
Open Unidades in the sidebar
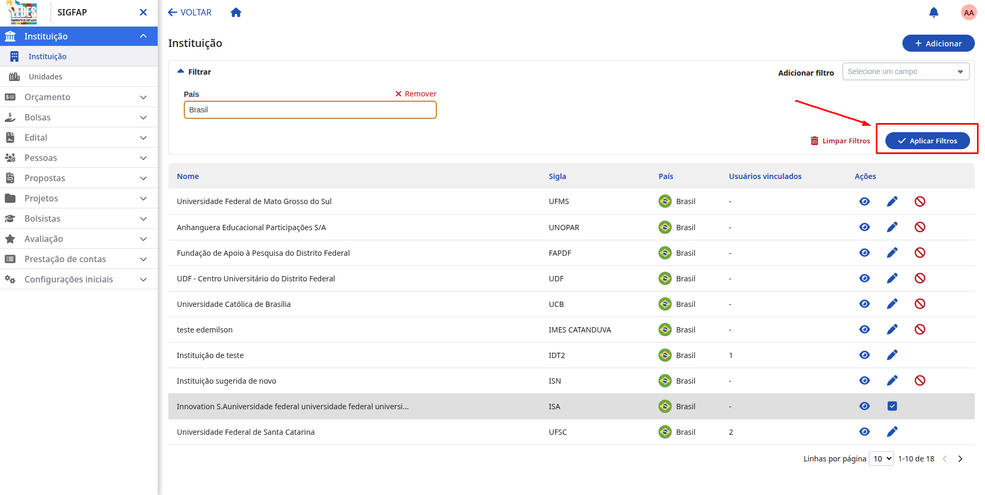click(x=79, y=77)
